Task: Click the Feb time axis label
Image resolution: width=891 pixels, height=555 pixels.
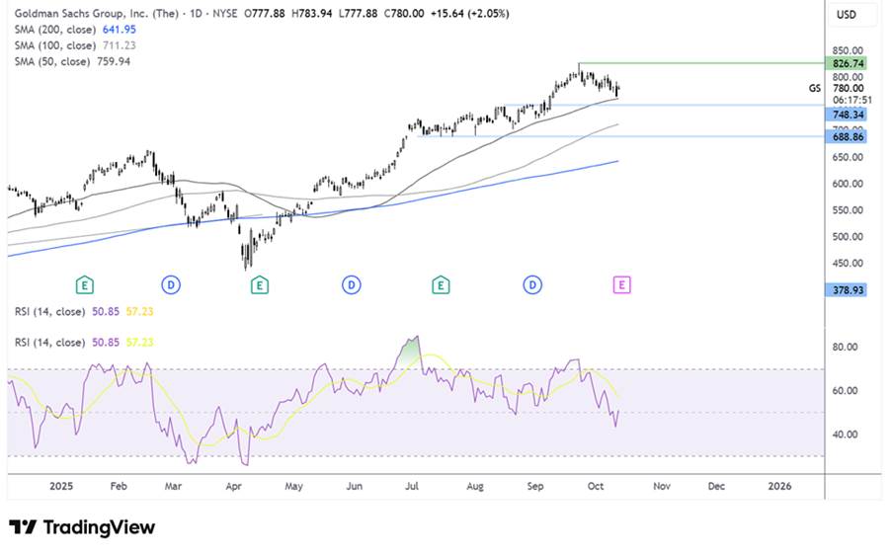Action: coord(119,486)
